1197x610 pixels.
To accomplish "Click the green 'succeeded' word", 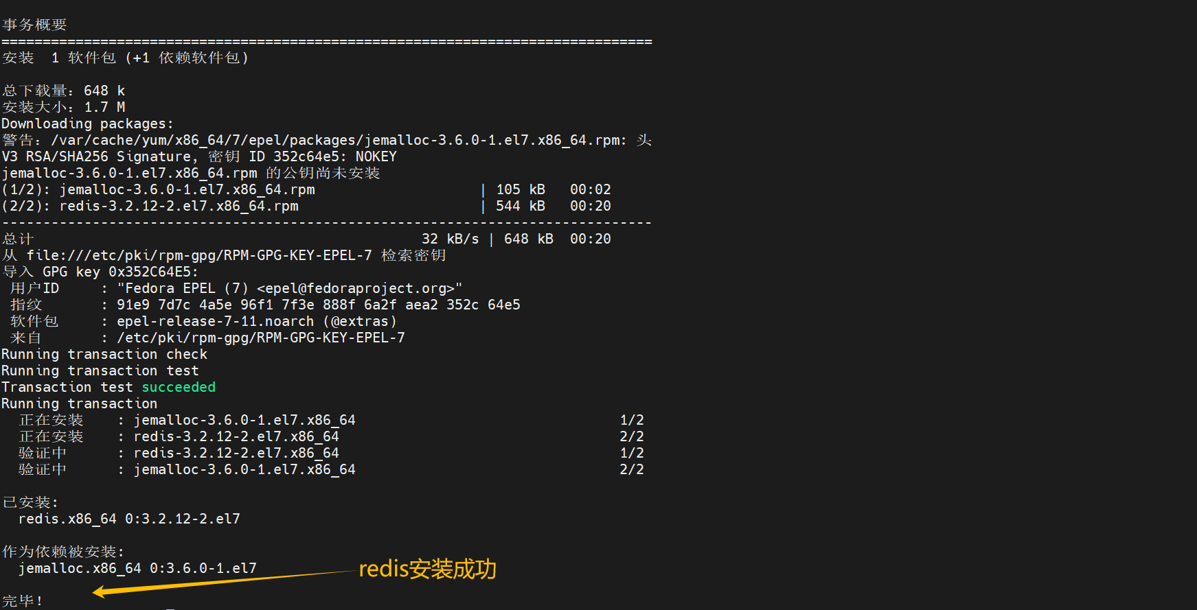I will click(x=179, y=387).
